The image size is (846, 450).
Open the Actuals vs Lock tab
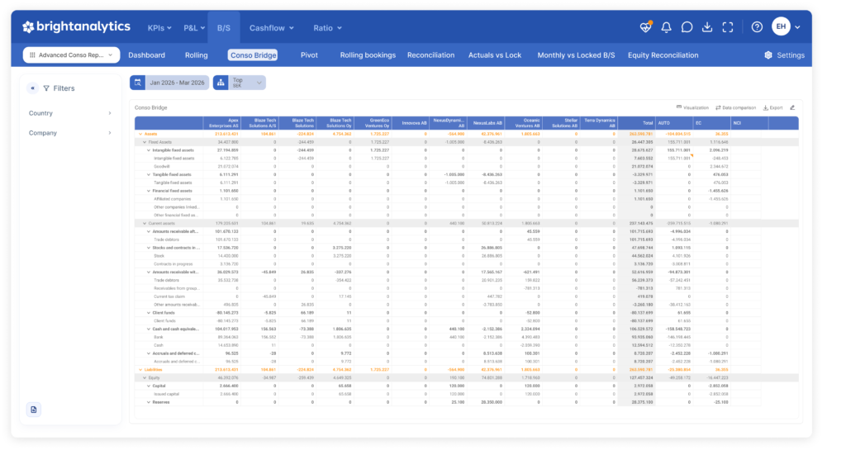495,55
